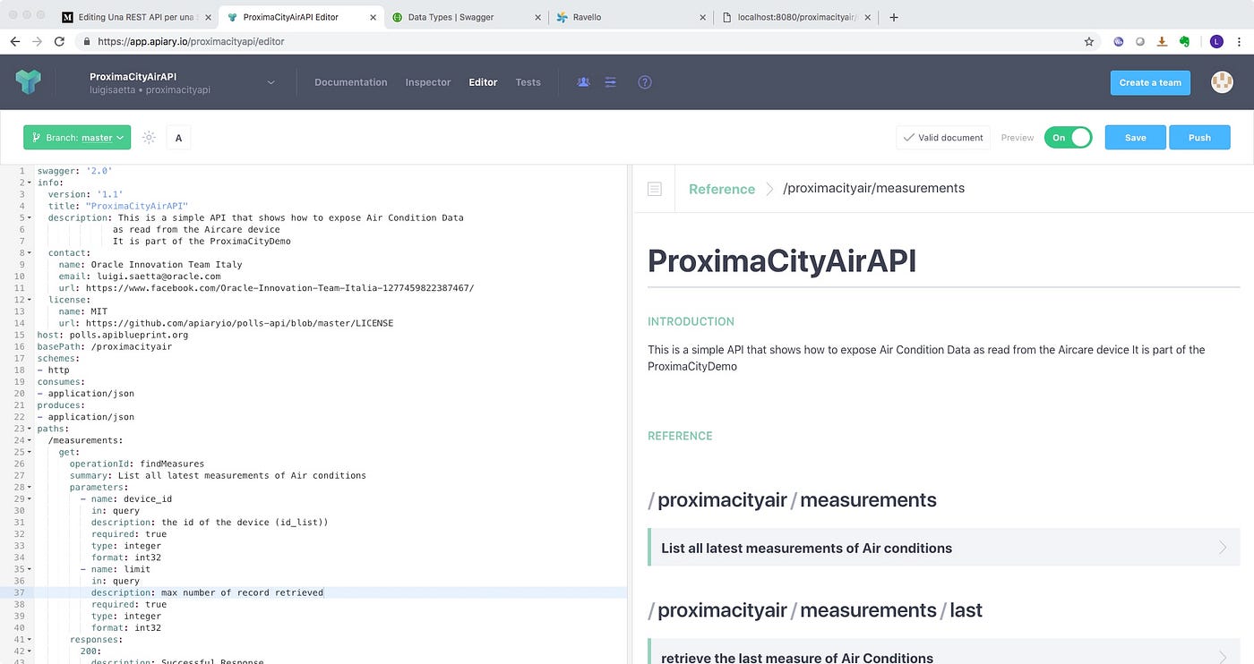Collapse the 'parameters:' fold at line 28

pos(30,487)
